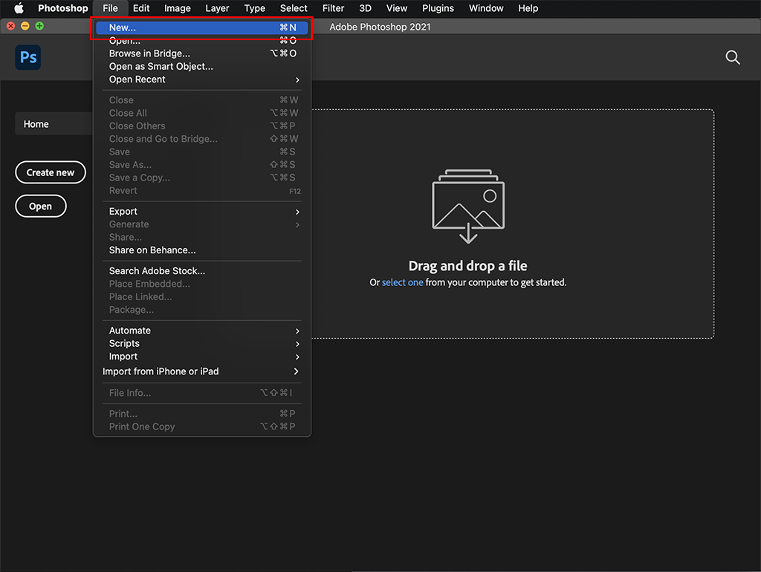The height and width of the screenshot is (572, 761).
Task: Select Search Adobe Stock...
Action: click(202, 271)
